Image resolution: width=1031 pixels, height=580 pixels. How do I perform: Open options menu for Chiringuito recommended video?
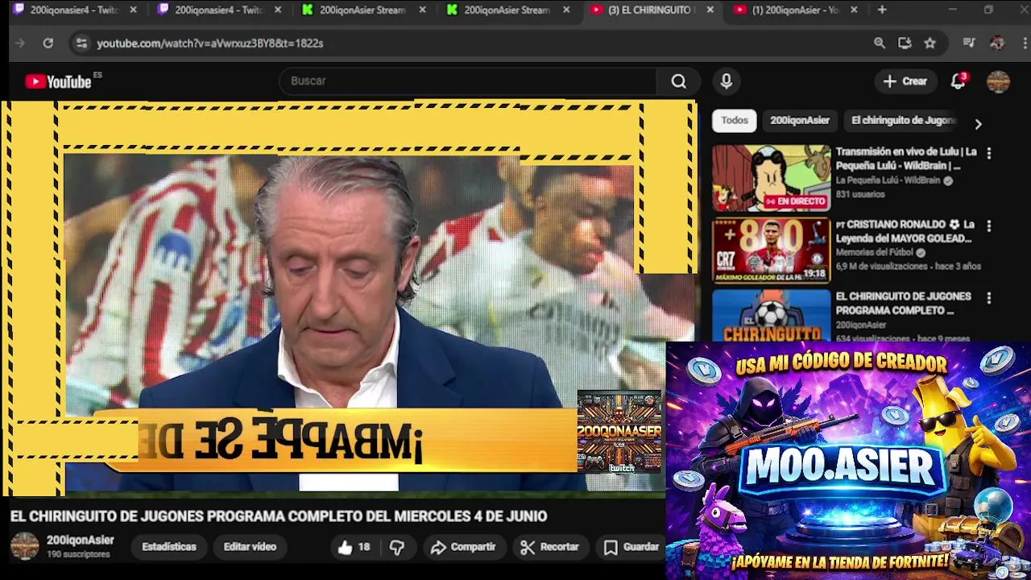point(988,298)
